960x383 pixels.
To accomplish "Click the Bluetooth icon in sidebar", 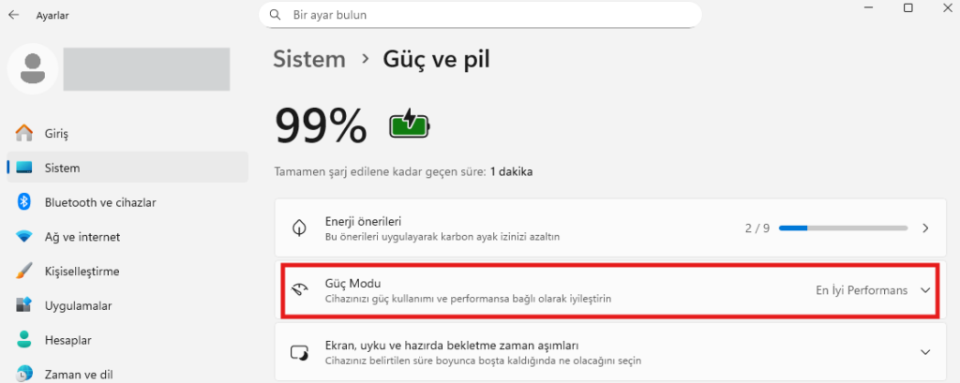I will (x=24, y=202).
